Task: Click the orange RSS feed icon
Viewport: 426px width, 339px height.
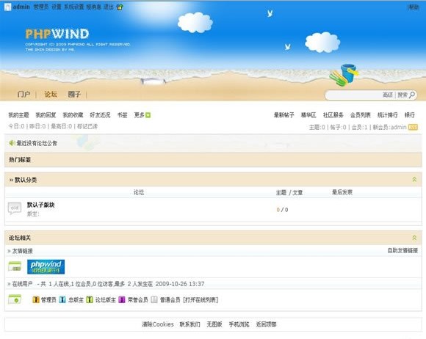Action: pyautogui.click(x=413, y=127)
